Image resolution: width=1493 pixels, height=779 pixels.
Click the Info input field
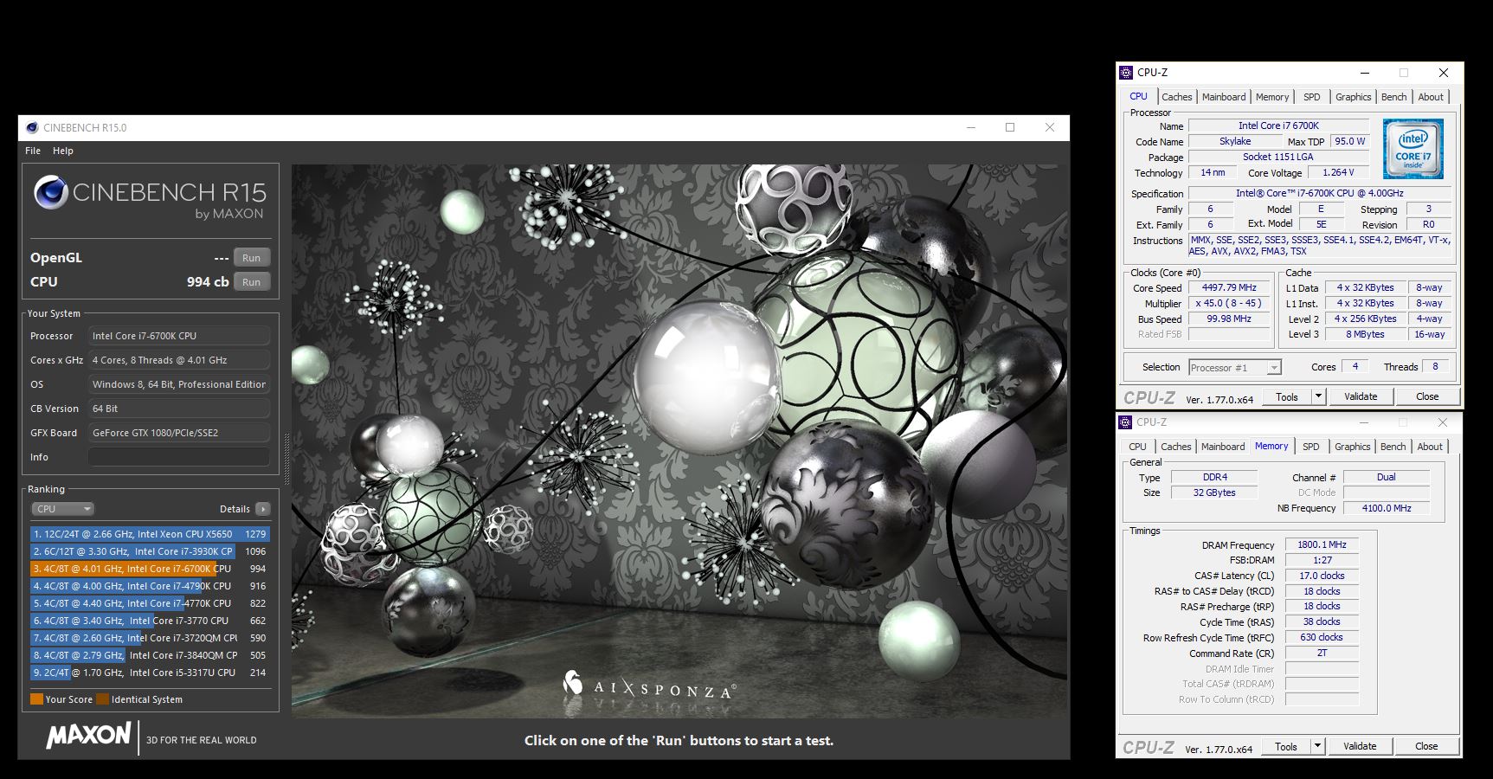179,457
